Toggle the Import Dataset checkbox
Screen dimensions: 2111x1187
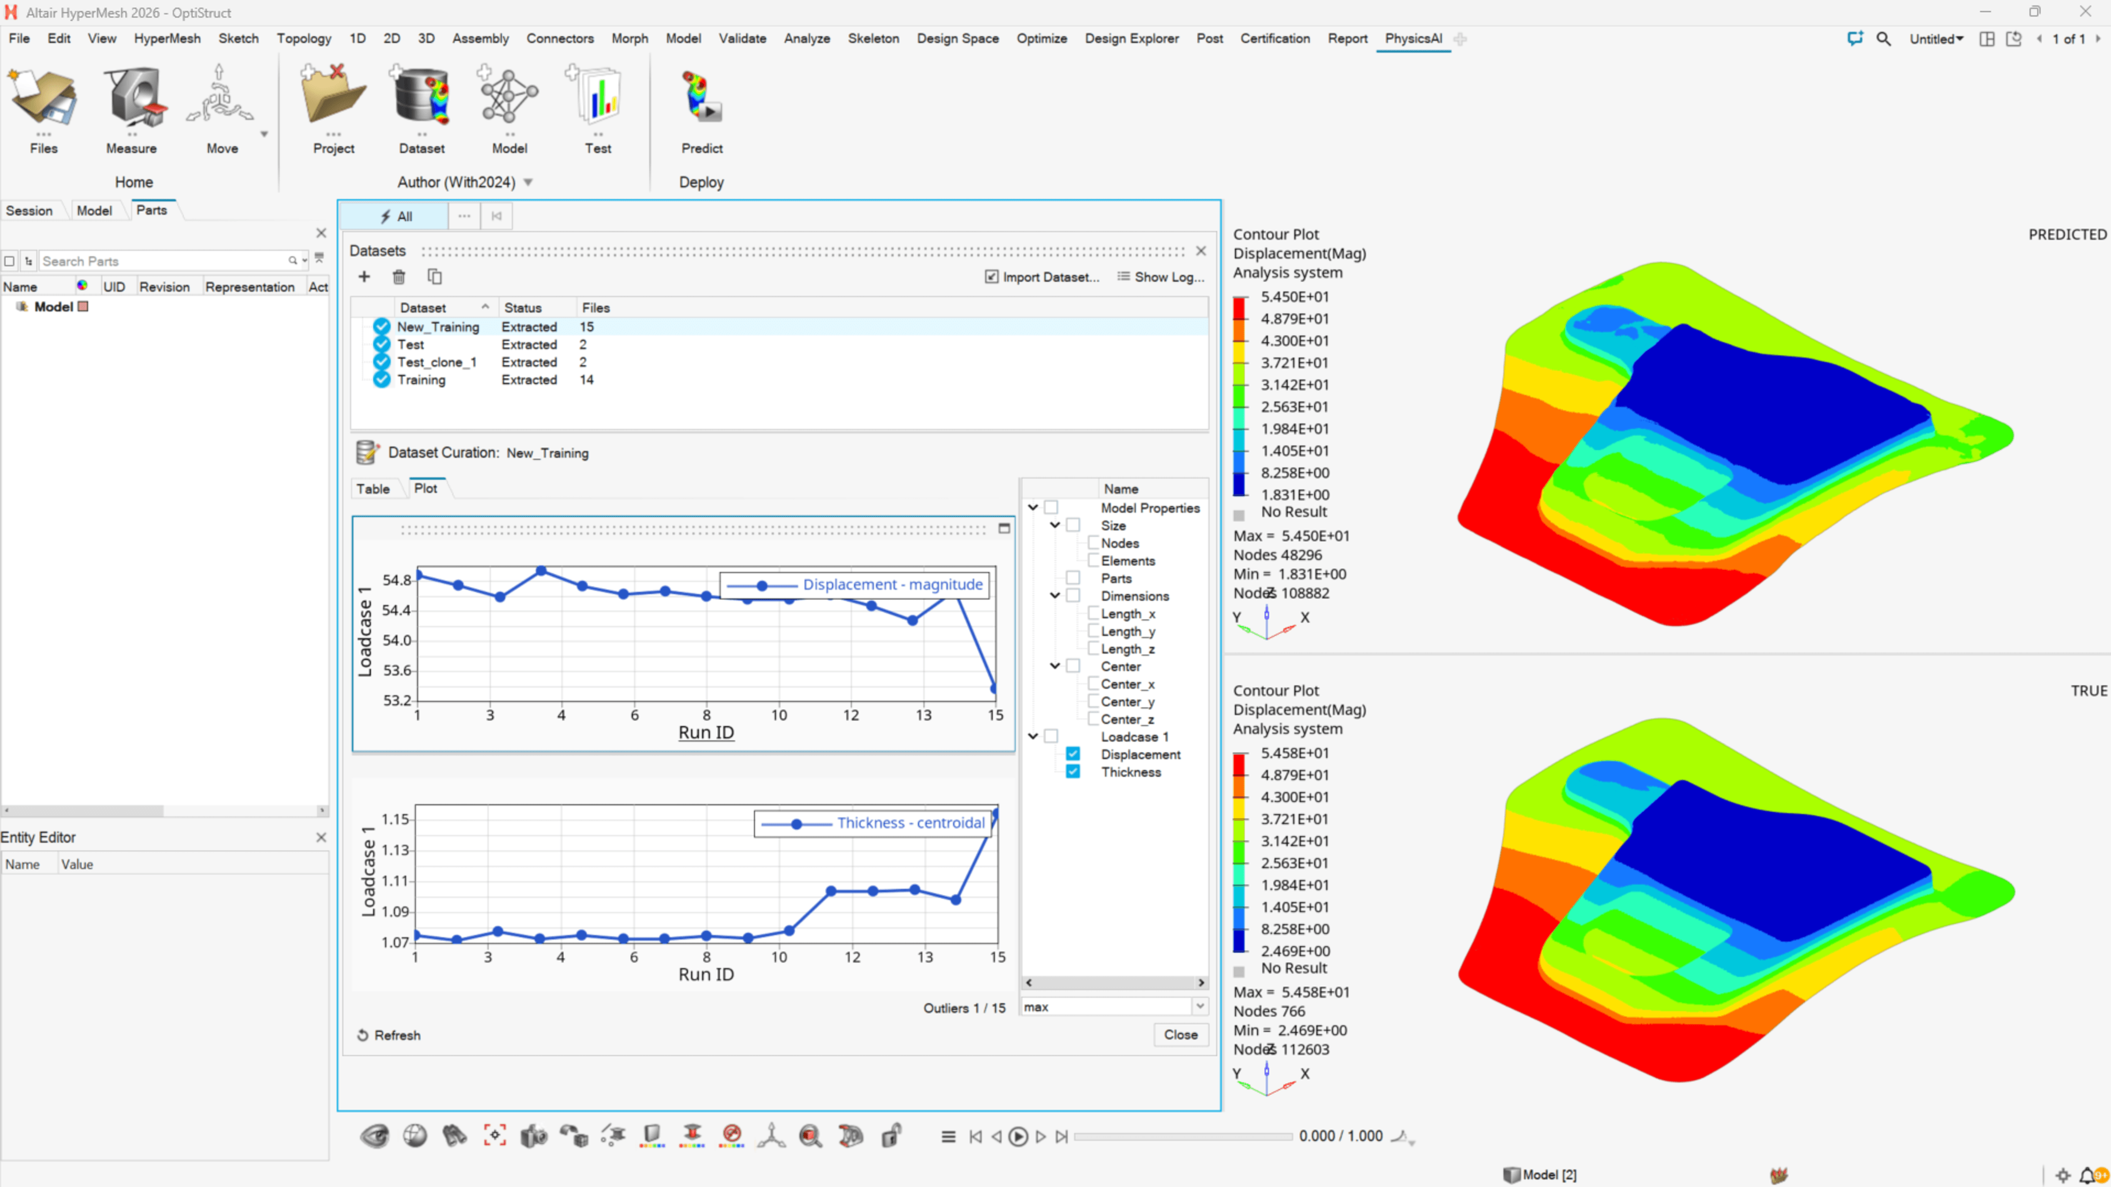pos(991,277)
